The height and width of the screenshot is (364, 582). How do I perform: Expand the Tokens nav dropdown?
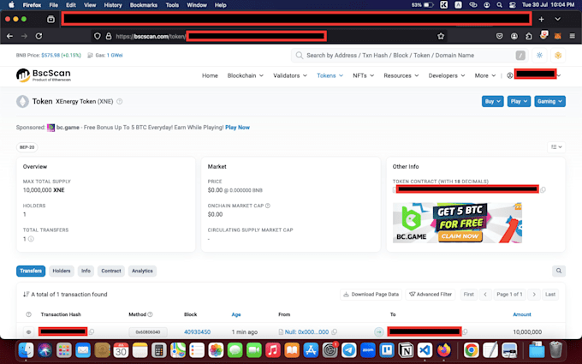pos(330,75)
